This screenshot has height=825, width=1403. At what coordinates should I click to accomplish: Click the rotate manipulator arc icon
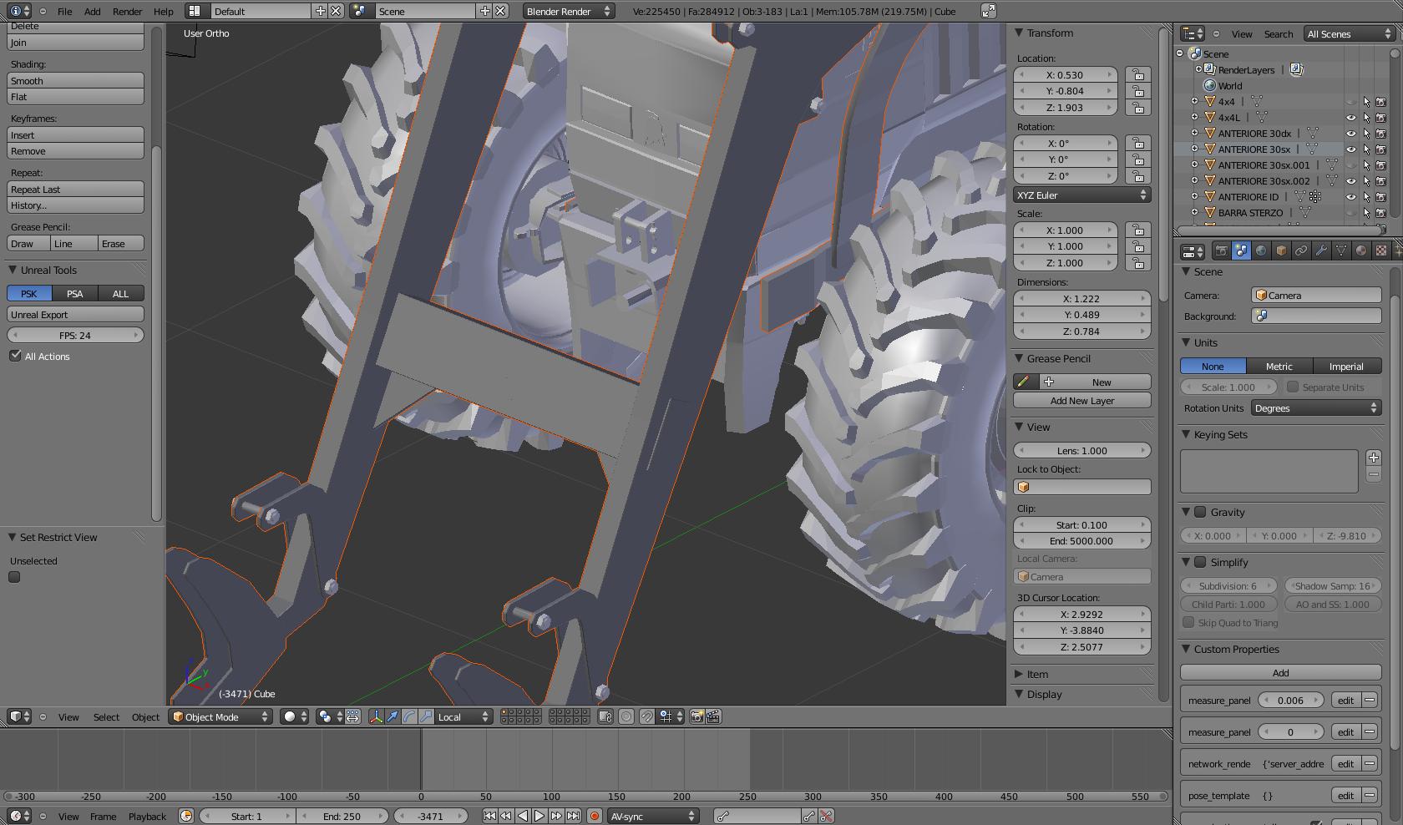pos(409,716)
